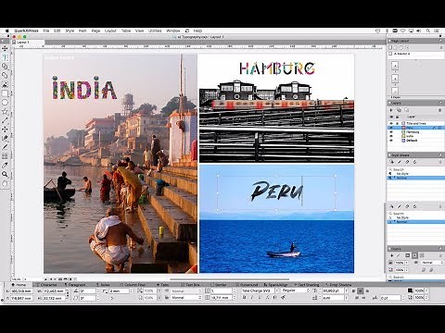The image size is (445, 333).
Task: Click the duplicate layer icon
Action: [x=399, y=110]
